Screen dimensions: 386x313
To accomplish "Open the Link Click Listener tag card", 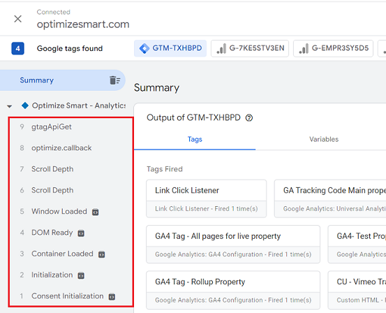I will (x=207, y=198).
